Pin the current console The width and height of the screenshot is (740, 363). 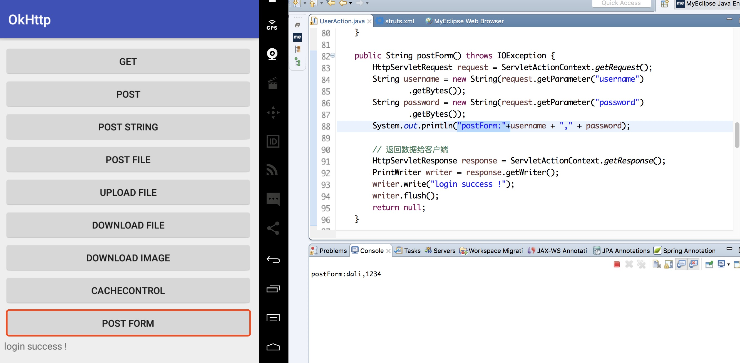[709, 264]
